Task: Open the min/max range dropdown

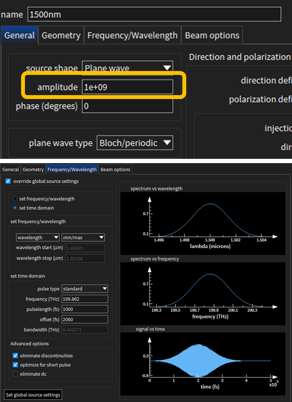Action: coord(83,237)
